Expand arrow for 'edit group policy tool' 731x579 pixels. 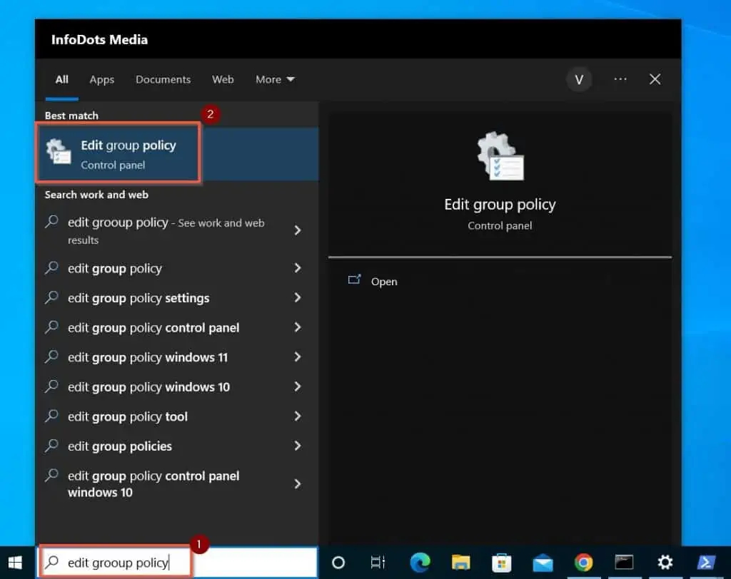(298, 416)
